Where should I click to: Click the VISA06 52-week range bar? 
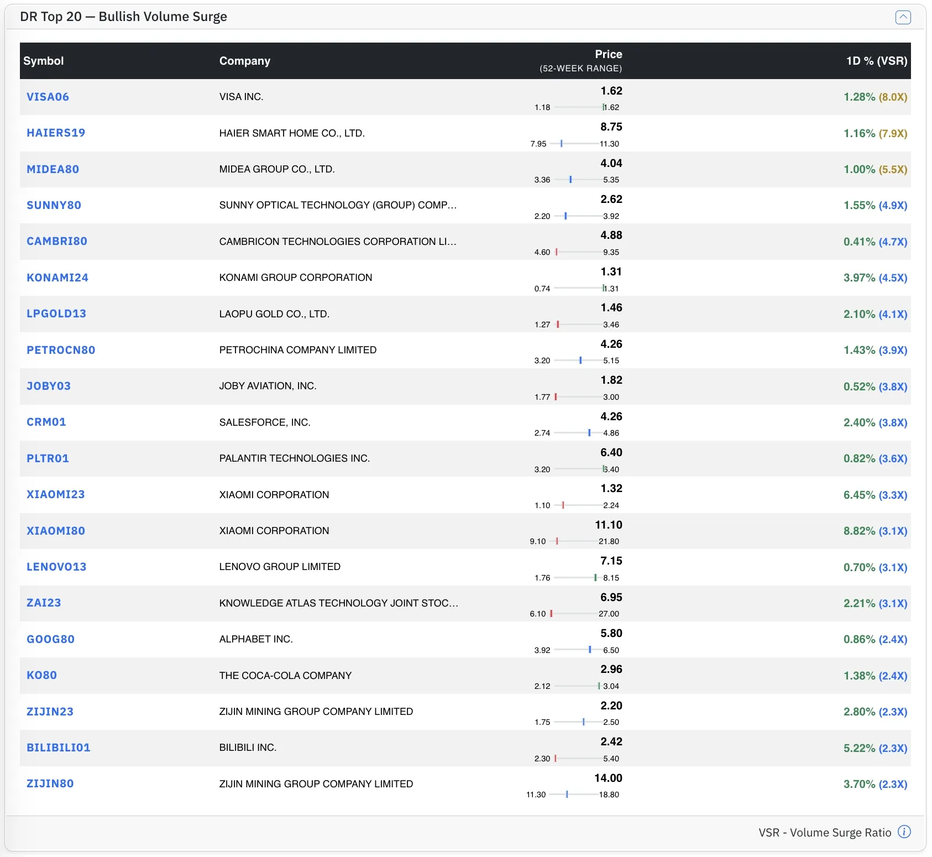point(579,107)
